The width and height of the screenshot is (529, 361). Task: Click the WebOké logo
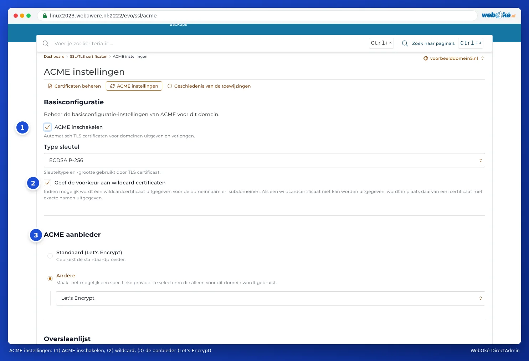click(498, 15)
